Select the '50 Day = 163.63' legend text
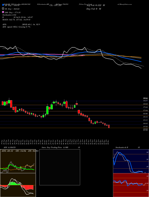The width and height of the screenshot is (149, 197). tap(12, 9)
